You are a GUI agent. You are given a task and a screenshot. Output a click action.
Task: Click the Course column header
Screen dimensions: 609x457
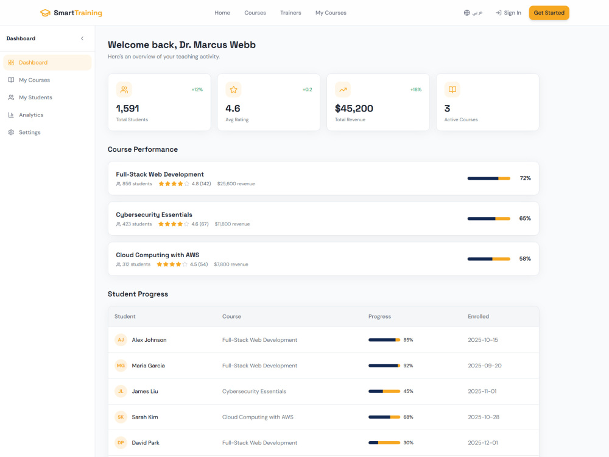[x=231, y=317]
